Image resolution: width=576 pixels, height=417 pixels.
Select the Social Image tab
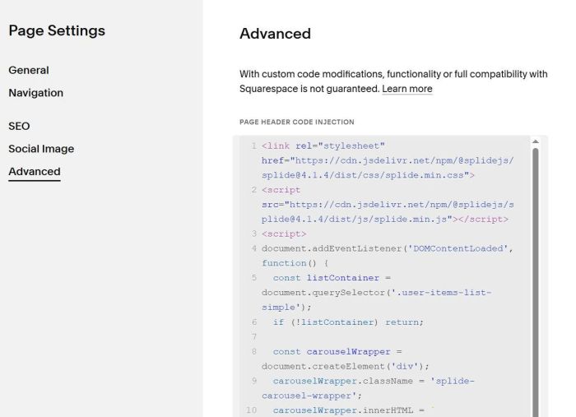tap(41, 149)
